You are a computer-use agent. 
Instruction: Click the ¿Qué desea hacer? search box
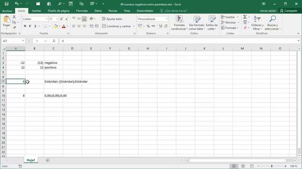(x=174, y=11)
